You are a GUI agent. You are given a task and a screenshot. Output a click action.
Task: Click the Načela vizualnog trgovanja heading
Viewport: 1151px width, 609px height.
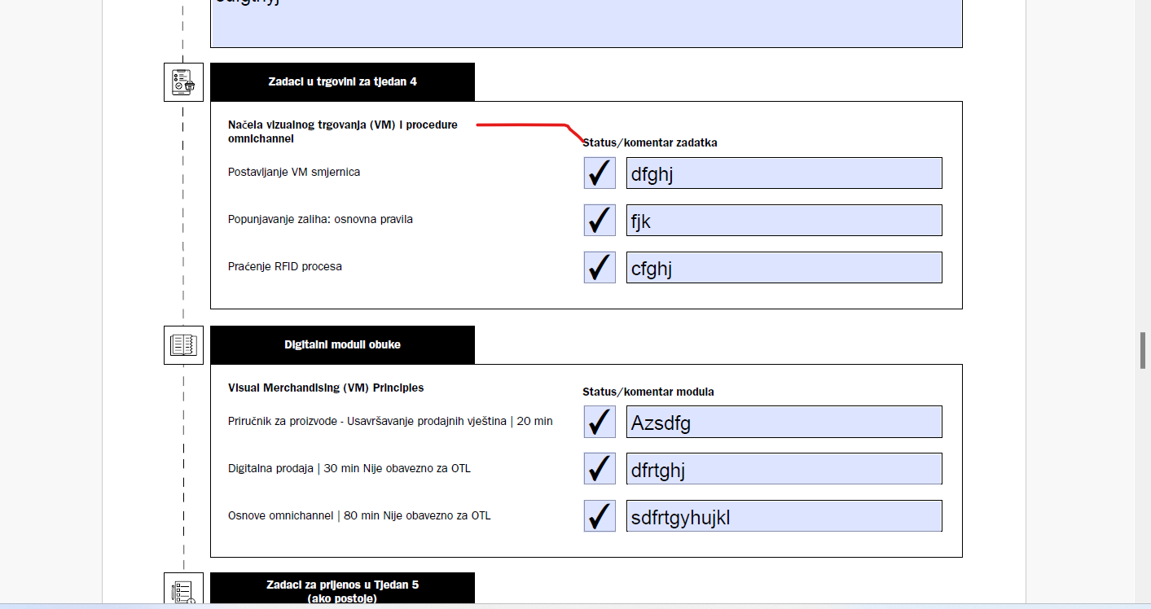tap(343, 131)
